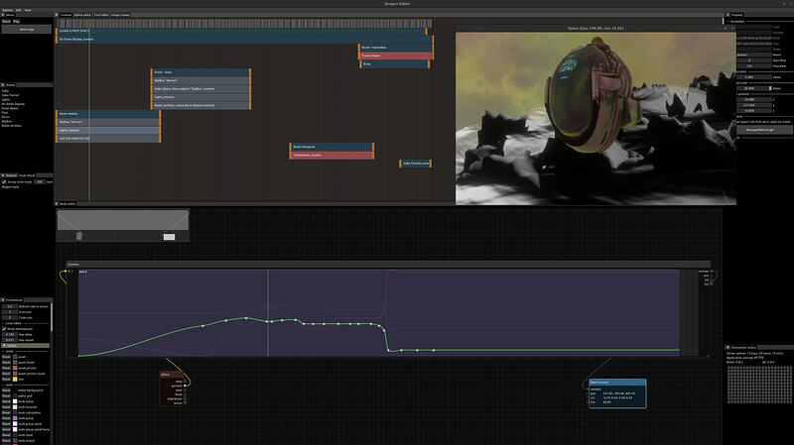The image size is (794, 445).
Task: Collapse the Colors section in Preferences
Action: [x=26, y=345]
